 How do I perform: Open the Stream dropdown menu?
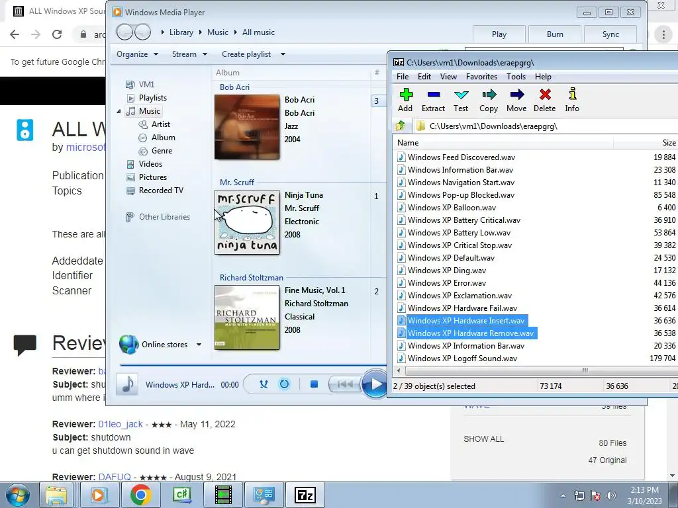pos(189,54)
